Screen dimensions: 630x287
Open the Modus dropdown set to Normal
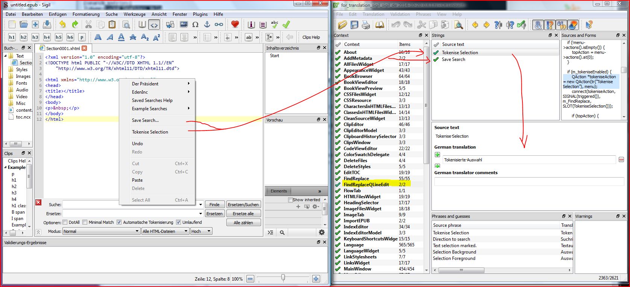[101, 231]
